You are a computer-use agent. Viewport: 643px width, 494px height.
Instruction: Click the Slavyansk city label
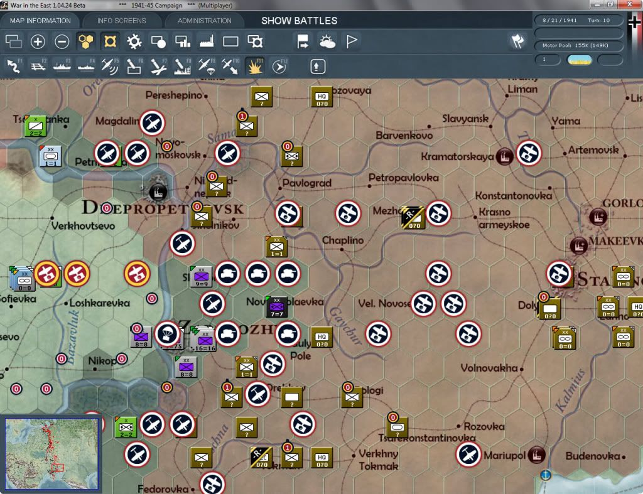(465, 119)
